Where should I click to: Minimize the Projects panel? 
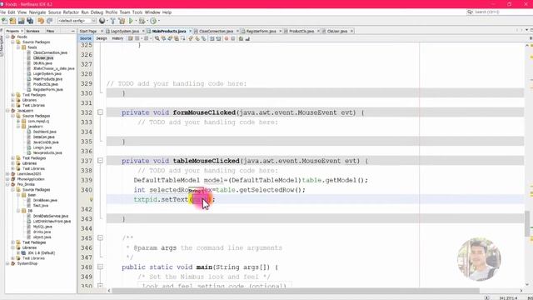click(x=72, y=31)
